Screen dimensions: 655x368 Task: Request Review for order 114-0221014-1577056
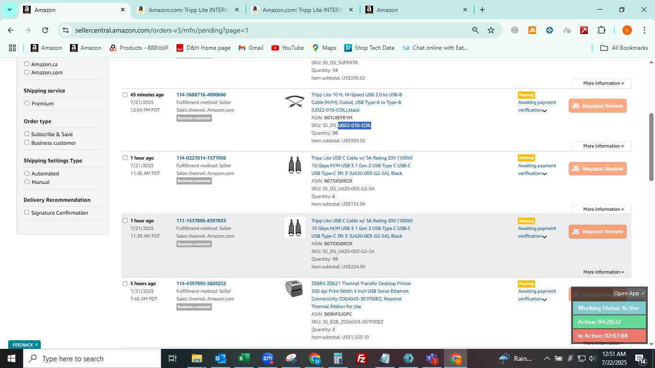tap(597, 169)
